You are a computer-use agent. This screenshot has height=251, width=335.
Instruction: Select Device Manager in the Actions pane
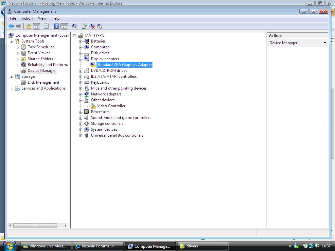pyautogui.click(x=283, y=42)
